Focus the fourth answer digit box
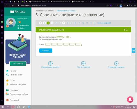Screen dimensions: 137x109 point(66,44)
